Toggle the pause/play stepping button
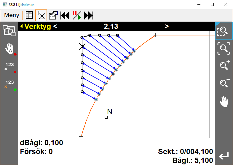Screen dimensions: 233x165 pos(77,15)
